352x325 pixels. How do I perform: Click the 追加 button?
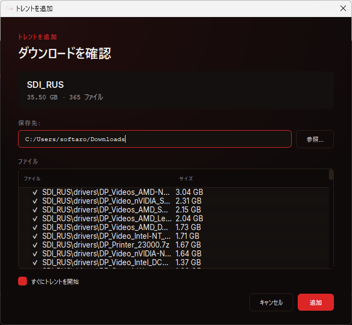click(x=316, y=302)
